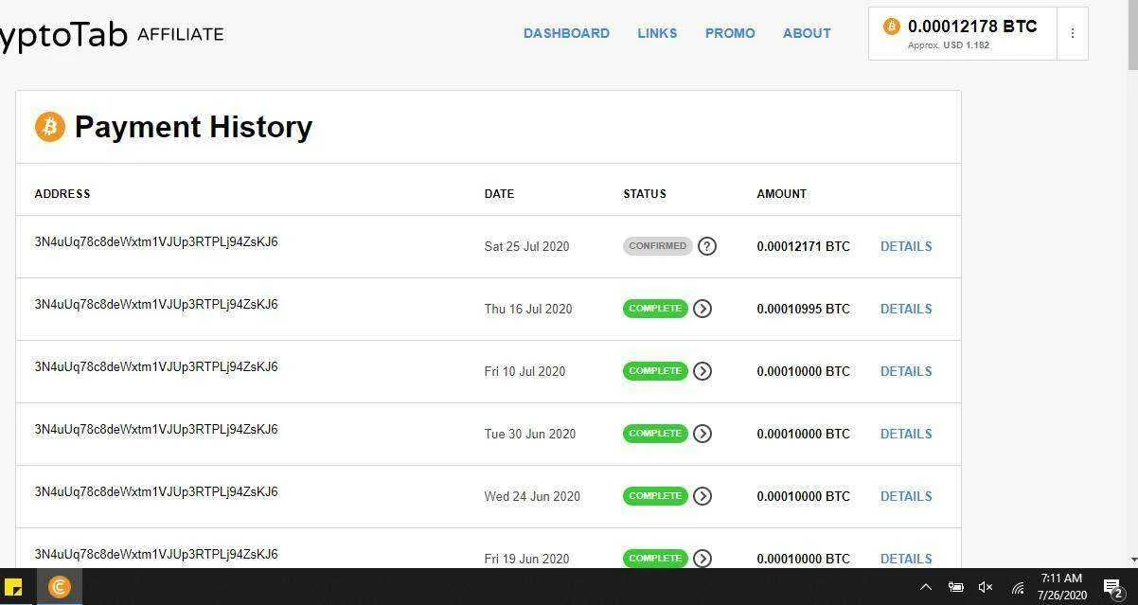Screen dimensions: 1138x605
Task: Open the ABOUT navigation item
Action: pyautogui.click(x=807, y=33)
